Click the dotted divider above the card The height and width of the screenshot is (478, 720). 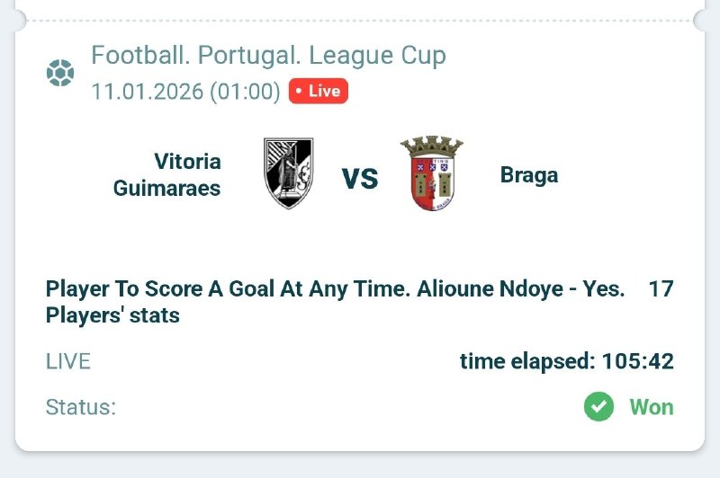(x=360, y=21)
